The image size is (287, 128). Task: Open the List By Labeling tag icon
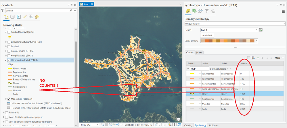(x=37, y=17)
